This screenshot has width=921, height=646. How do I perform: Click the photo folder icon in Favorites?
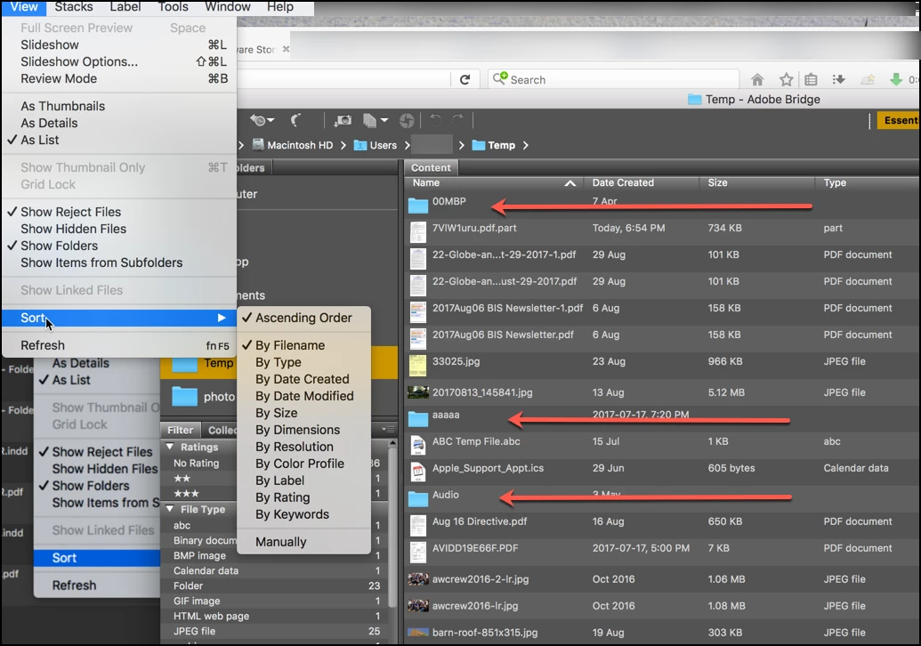pos(184,397)
